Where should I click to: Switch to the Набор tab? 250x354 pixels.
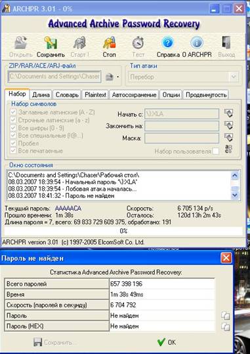pos(17,94)
